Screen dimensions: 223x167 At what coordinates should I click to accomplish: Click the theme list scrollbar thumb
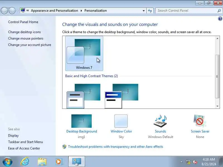point(217,76)
